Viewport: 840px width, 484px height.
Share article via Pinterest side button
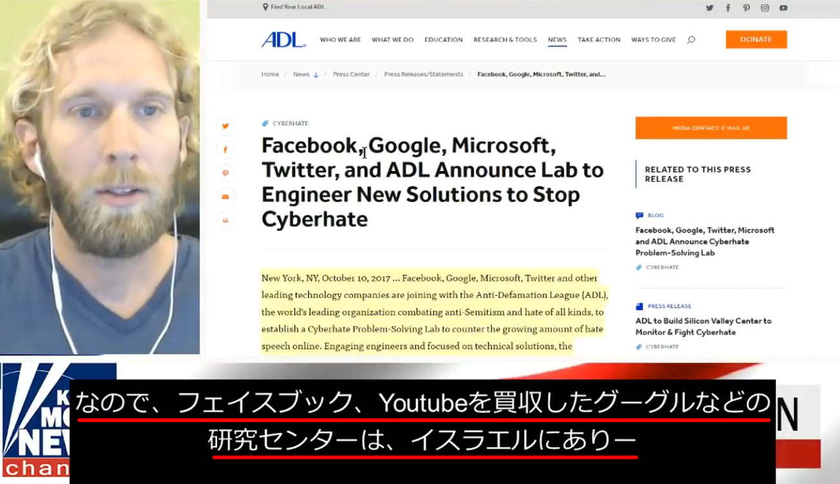coord(226,173)
